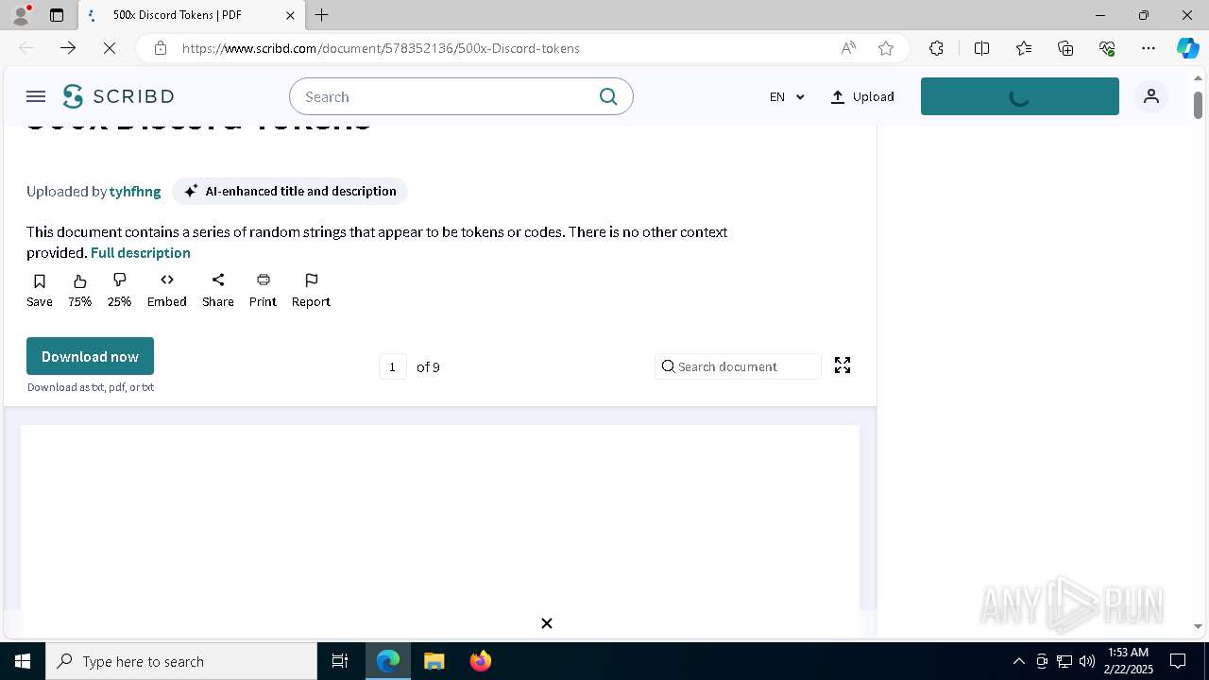Click the Upload button
The image size is (1209, 680).
point(862,96)
